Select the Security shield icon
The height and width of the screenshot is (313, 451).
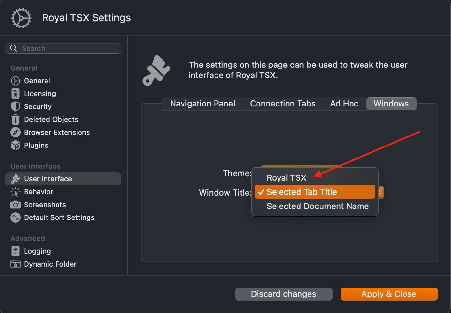16,106
